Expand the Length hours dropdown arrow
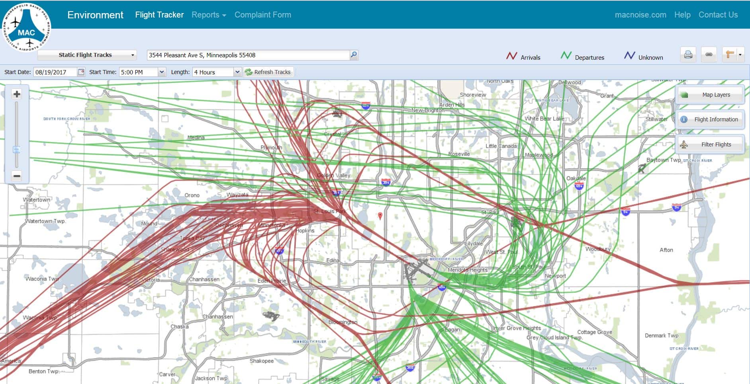Image resolution: width=750 pixels, height=384 pixels. (237, 72)
